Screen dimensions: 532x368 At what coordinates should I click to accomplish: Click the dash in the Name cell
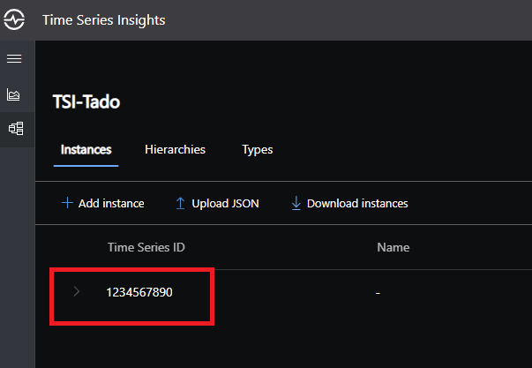[x=378, y=293]
